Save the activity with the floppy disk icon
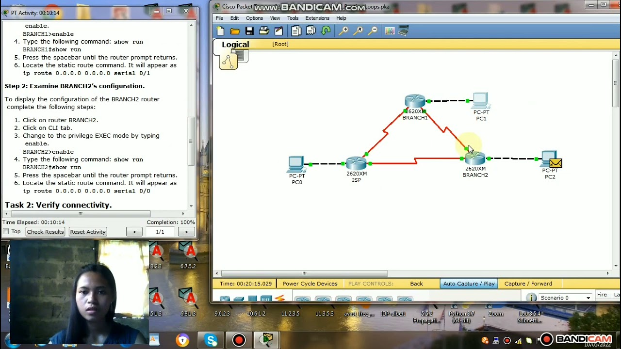 pos(249,31)
